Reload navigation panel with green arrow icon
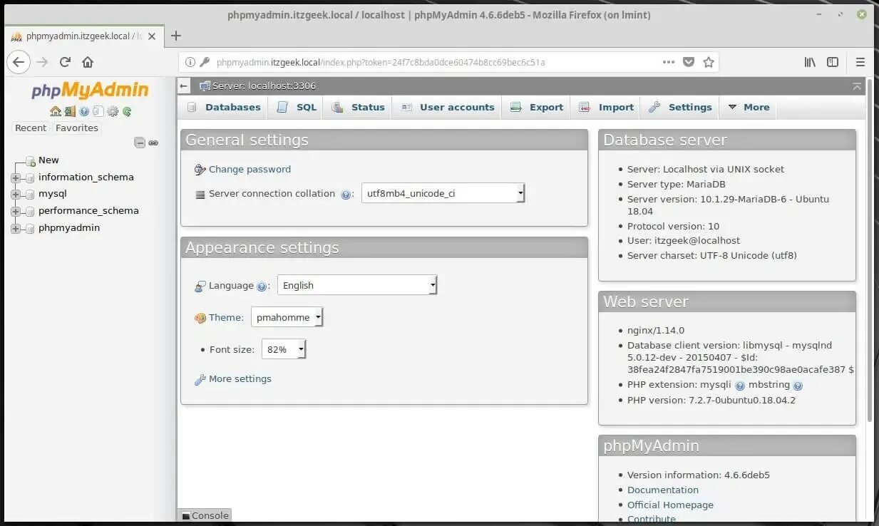Screen dimensions: 879x526 [127, 111]
